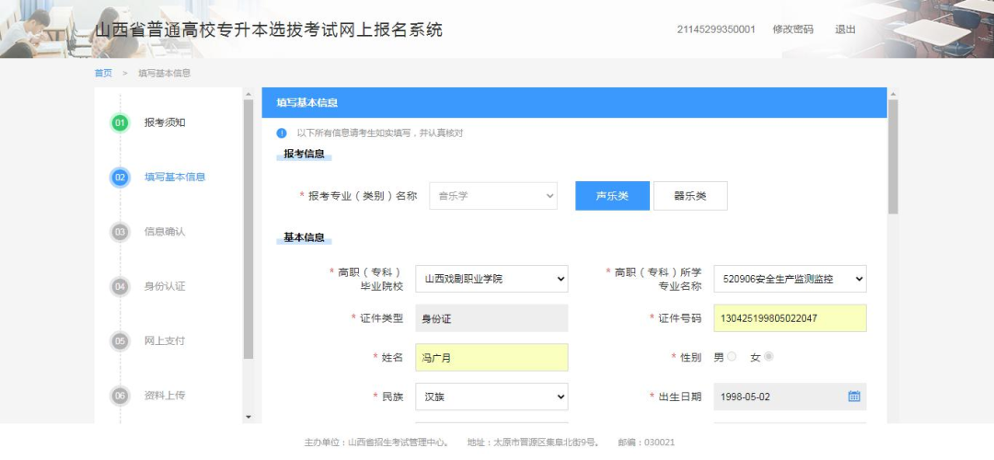Click the blue info icon beside the notice
This screenshot has width=994, height=460.
point(282,133)
